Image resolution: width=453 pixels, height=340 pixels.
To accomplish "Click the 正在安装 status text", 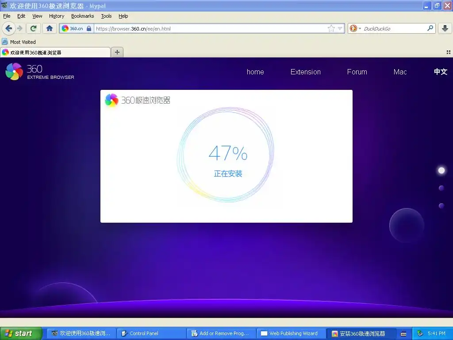I will (228, 174).
